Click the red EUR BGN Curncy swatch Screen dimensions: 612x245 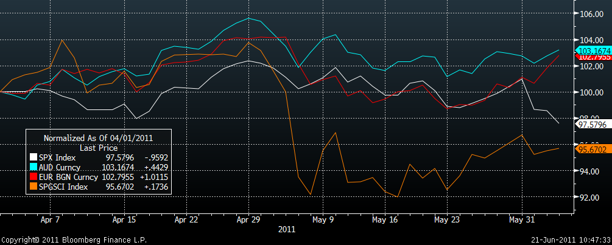[34, 178]
